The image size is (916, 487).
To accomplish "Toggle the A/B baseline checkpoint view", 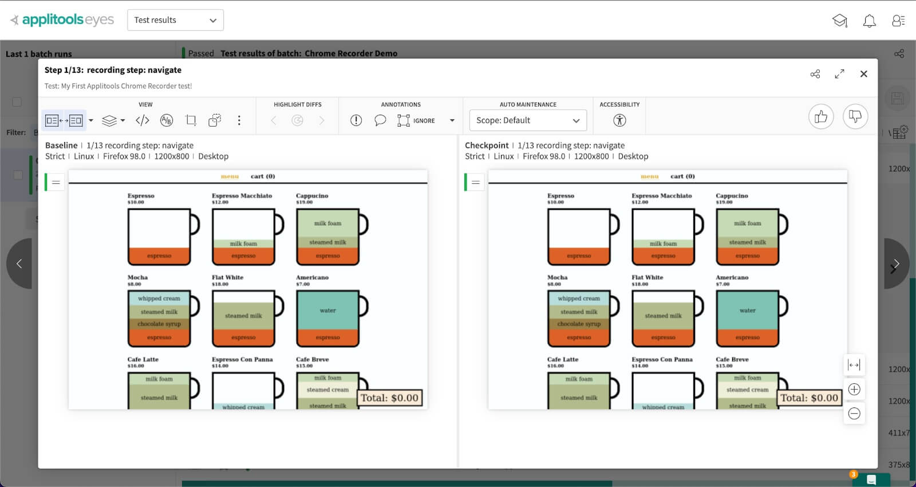I will click(x=167, y=120).
